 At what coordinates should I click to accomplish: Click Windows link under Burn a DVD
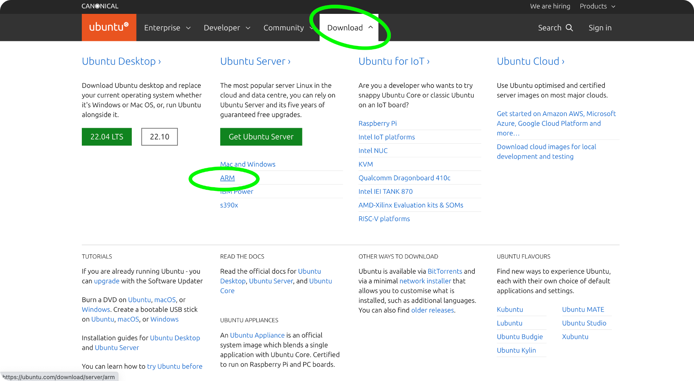click(96, 309)
